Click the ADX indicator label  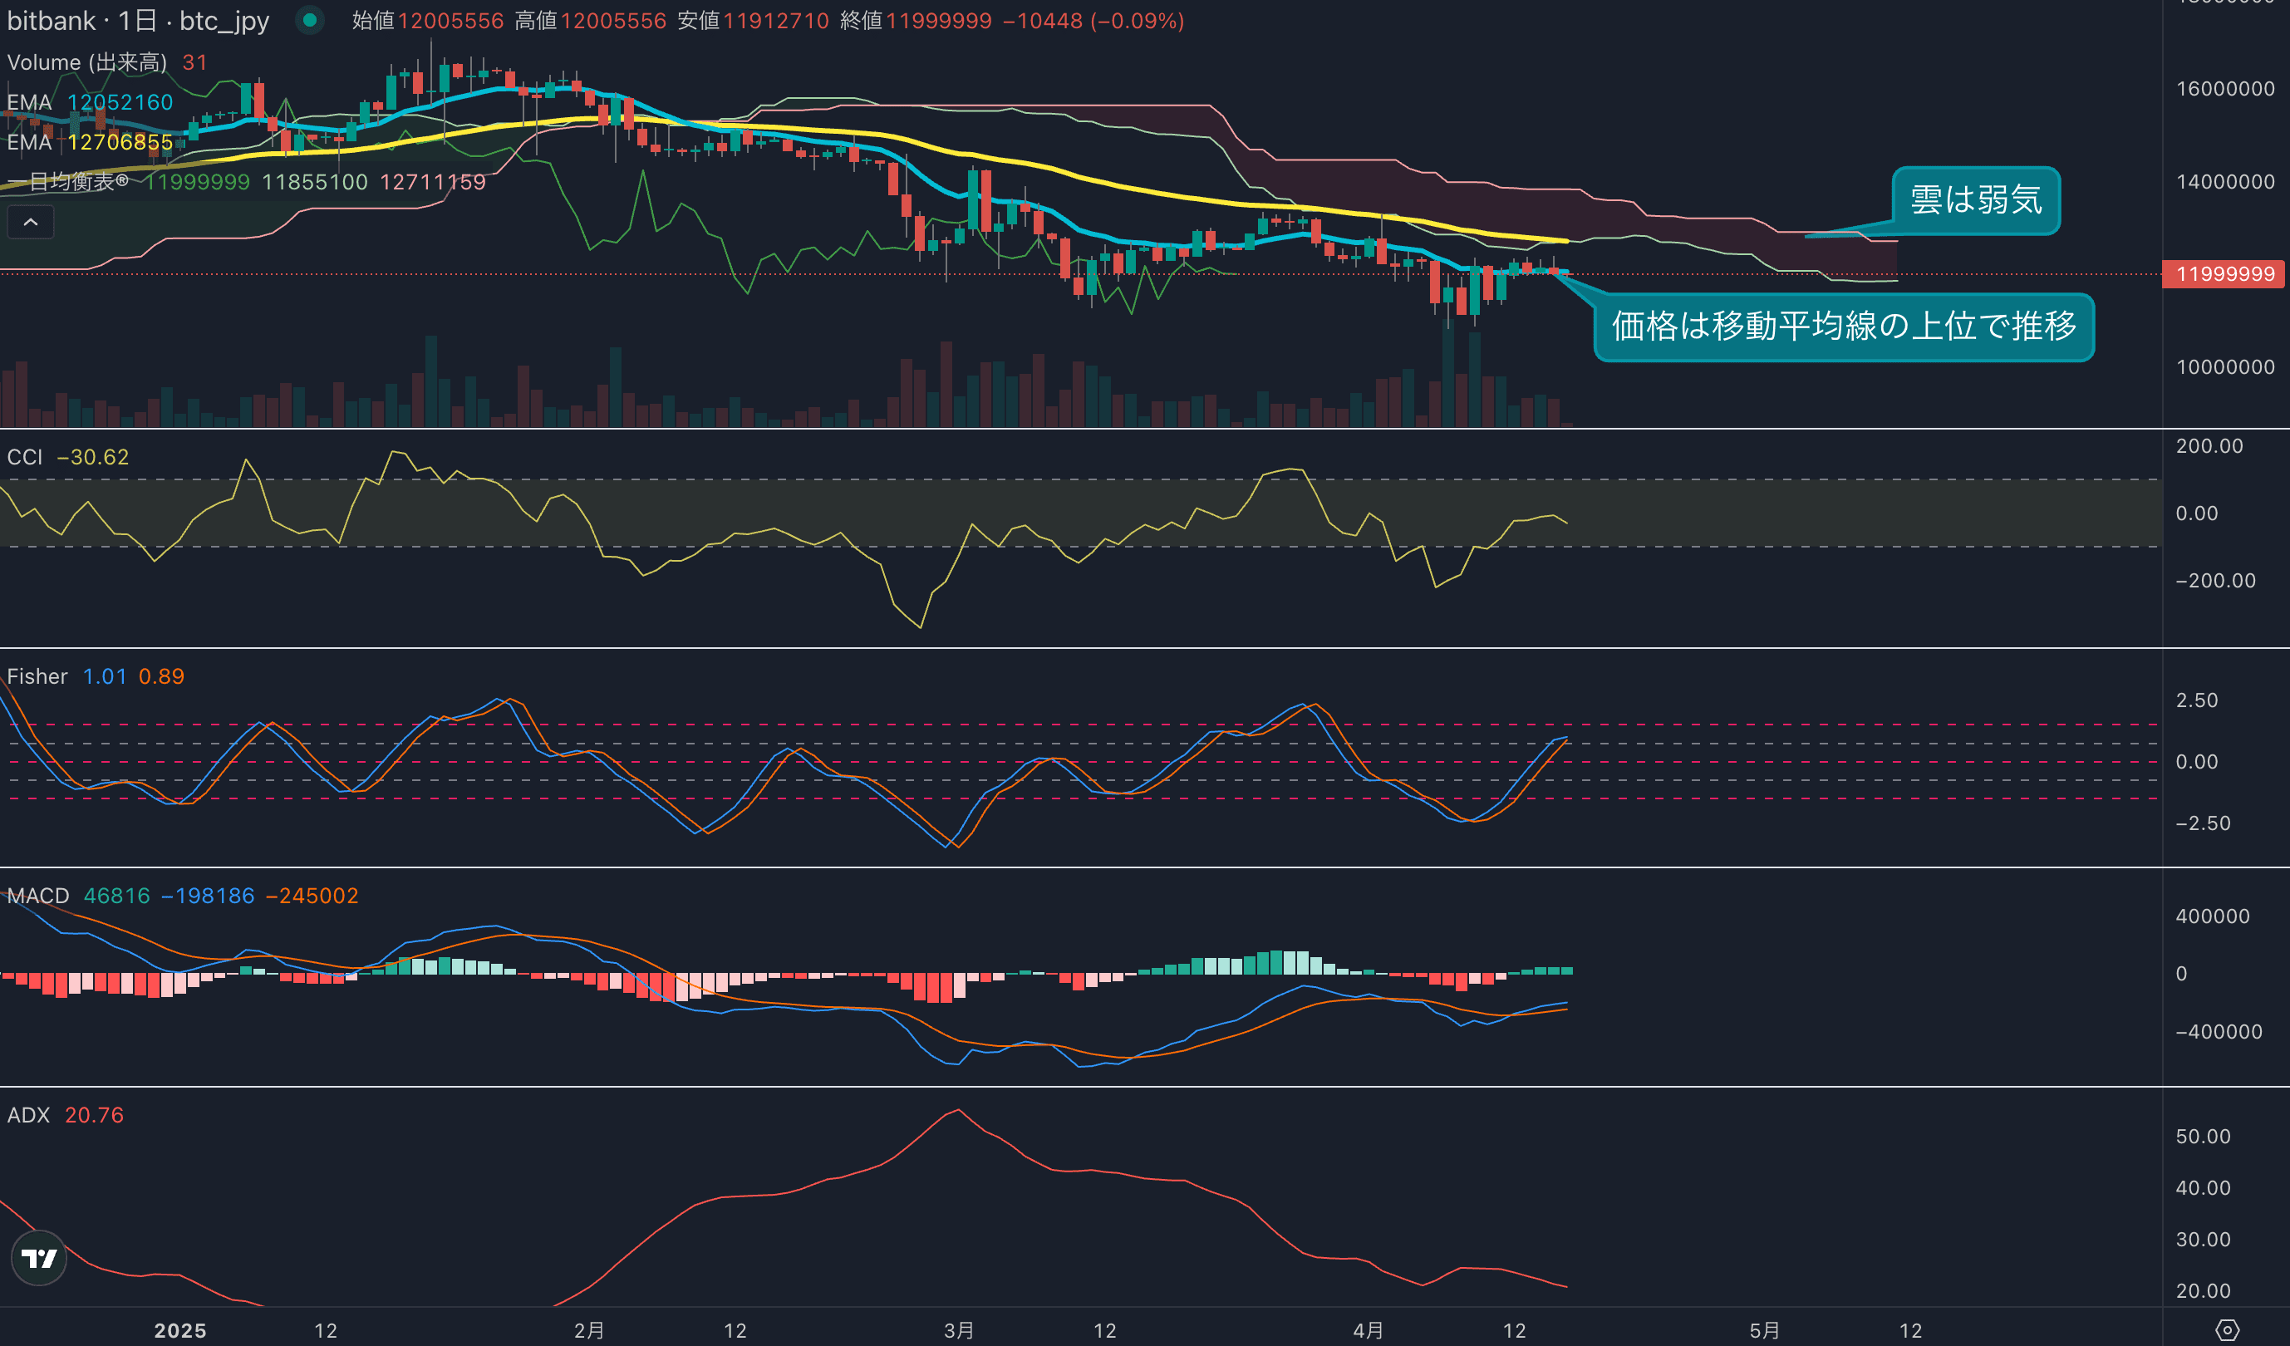pos(28,1115)
